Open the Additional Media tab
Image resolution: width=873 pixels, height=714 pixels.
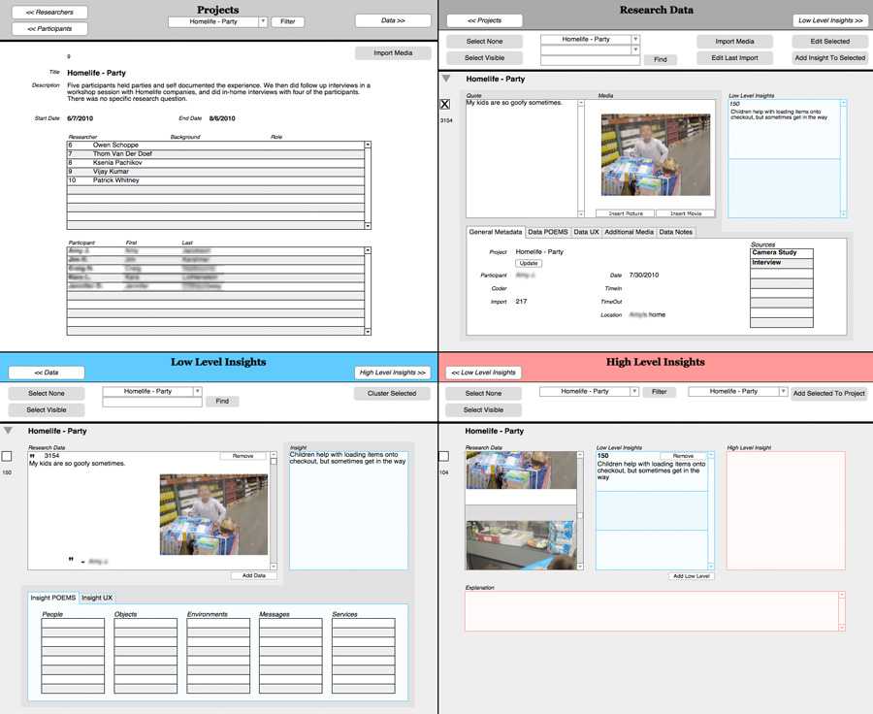click(629, 232)
